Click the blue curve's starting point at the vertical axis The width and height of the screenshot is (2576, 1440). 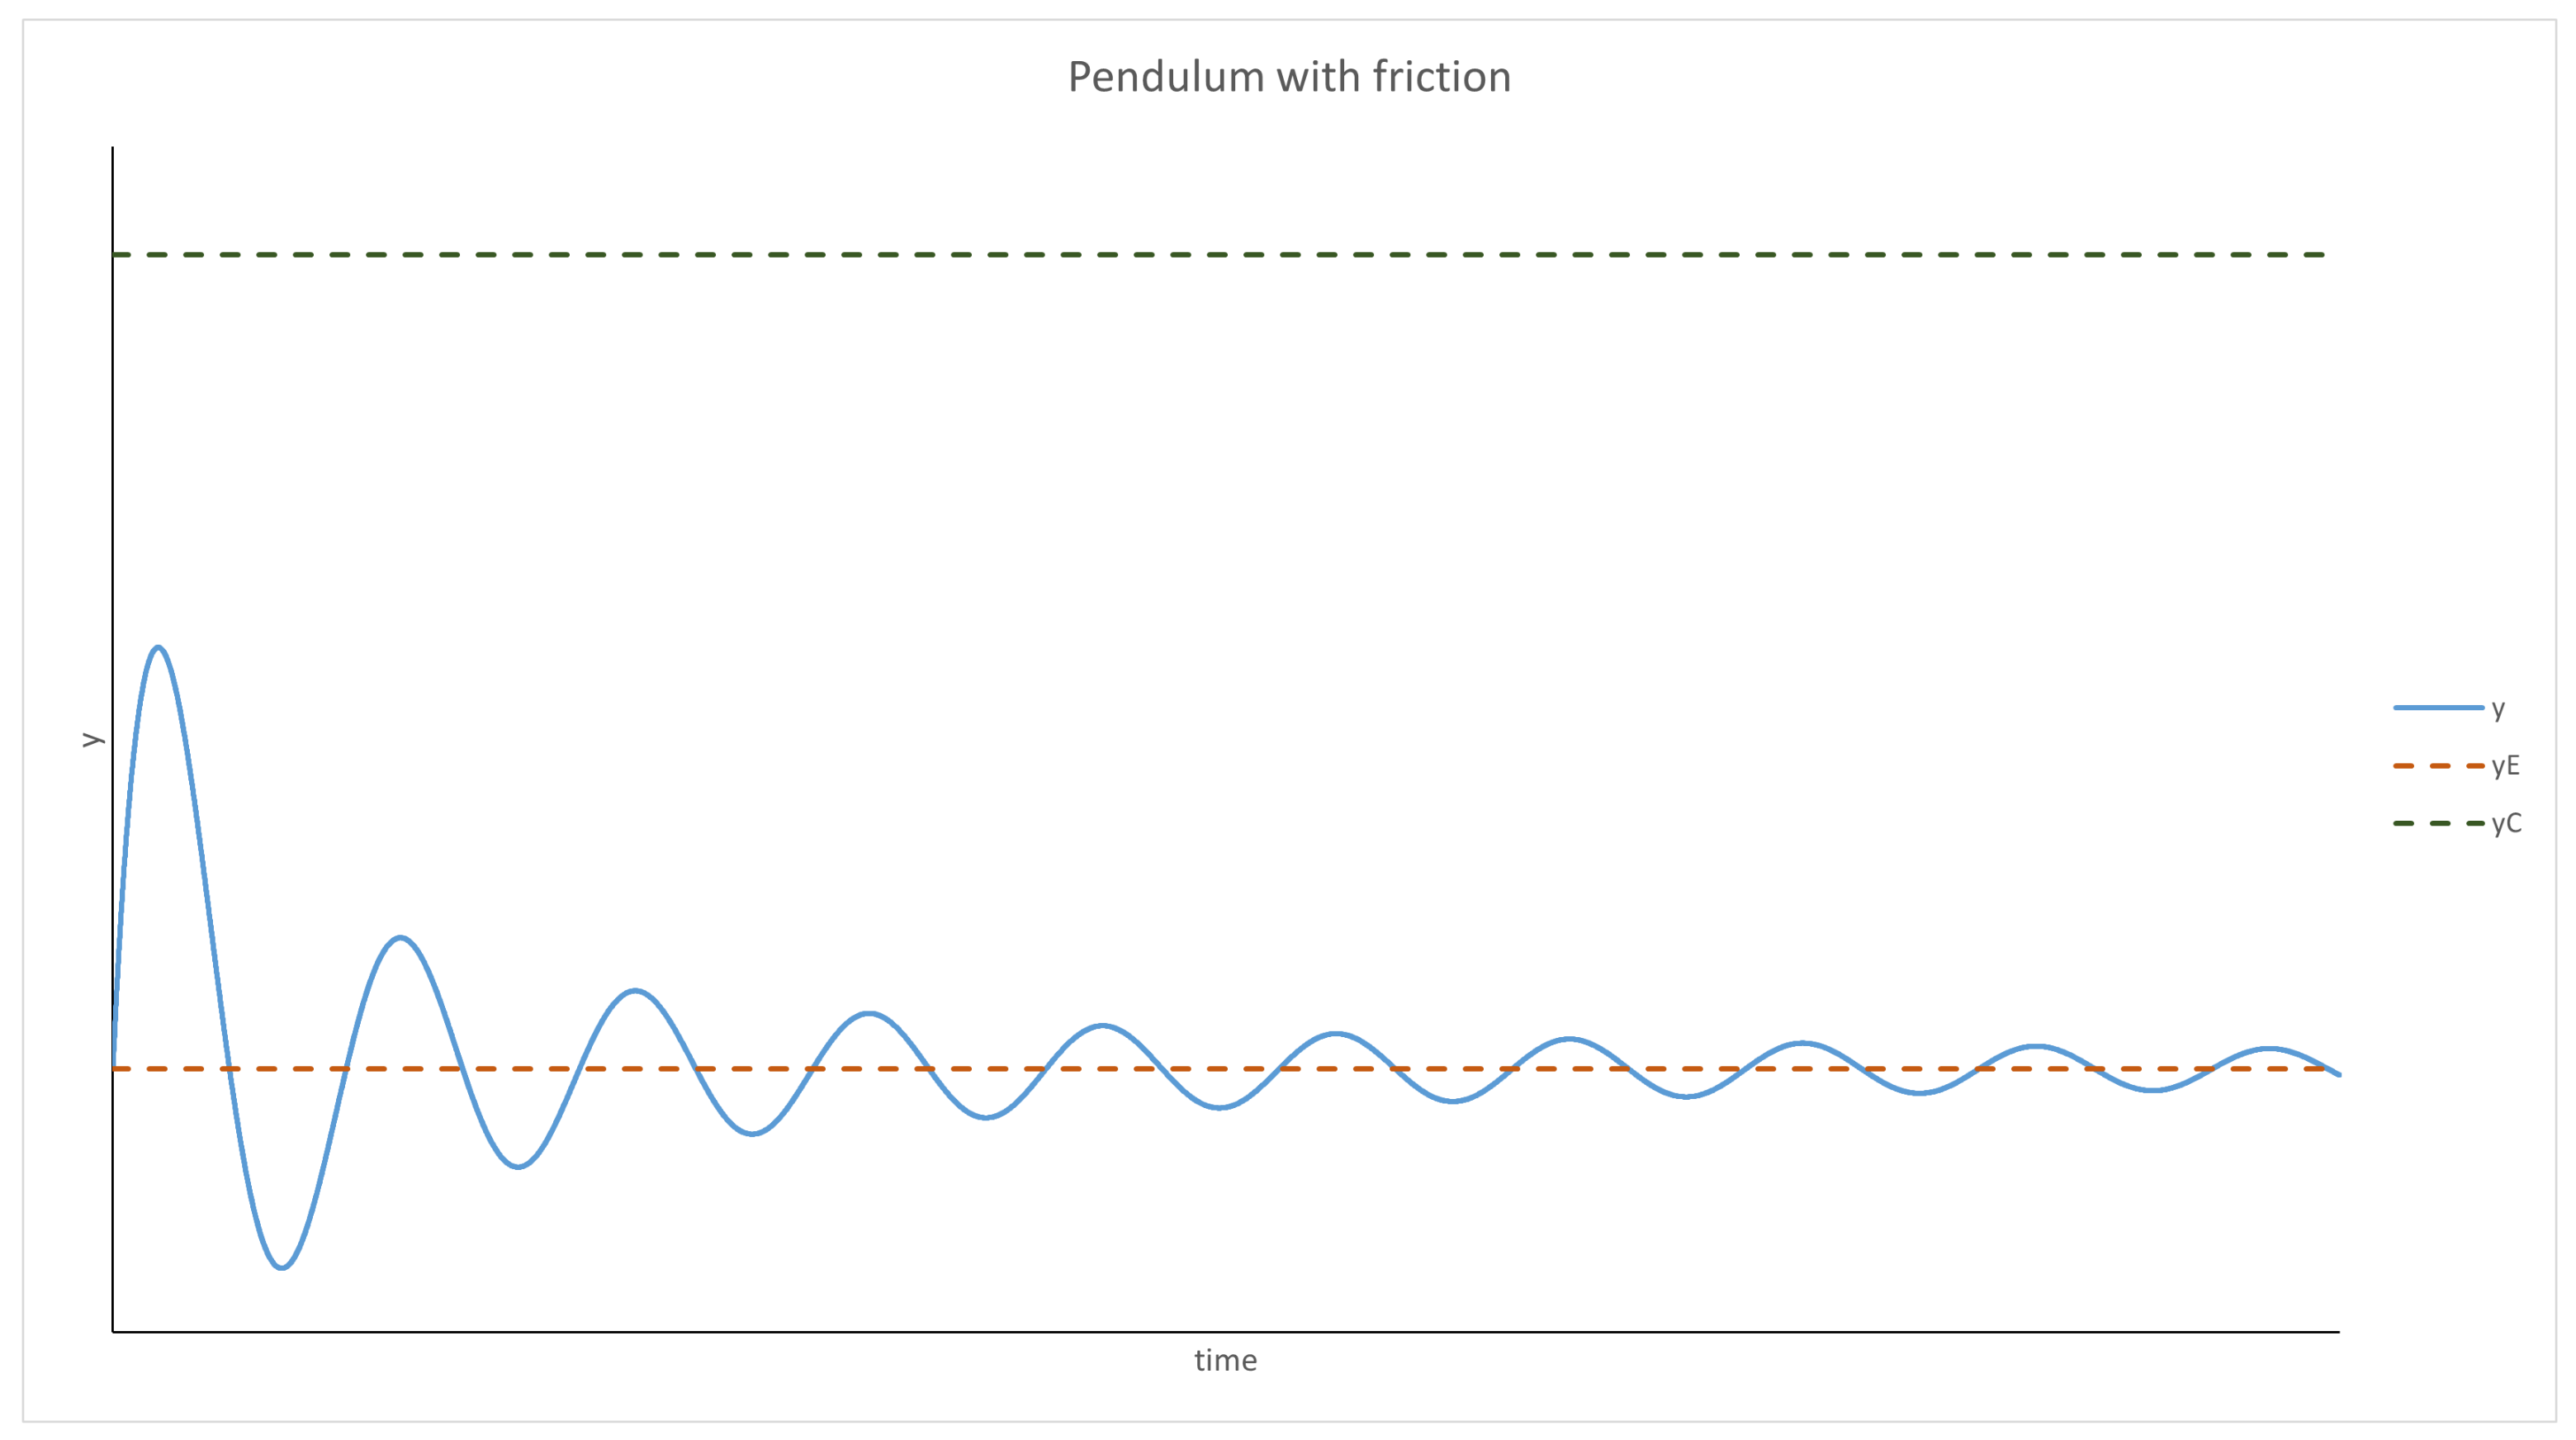tap(114, 1066)
